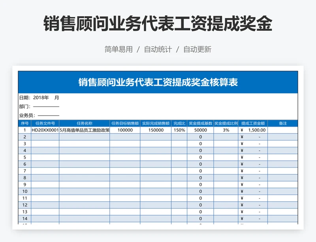Click the subtitle text 自动统计
The image size is (316, 242).
158,49
